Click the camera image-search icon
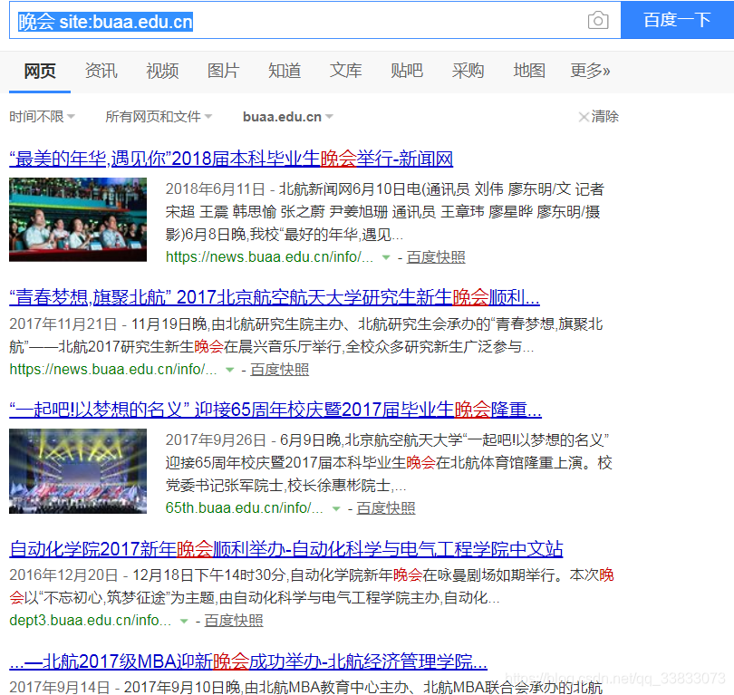 [598, 20]
